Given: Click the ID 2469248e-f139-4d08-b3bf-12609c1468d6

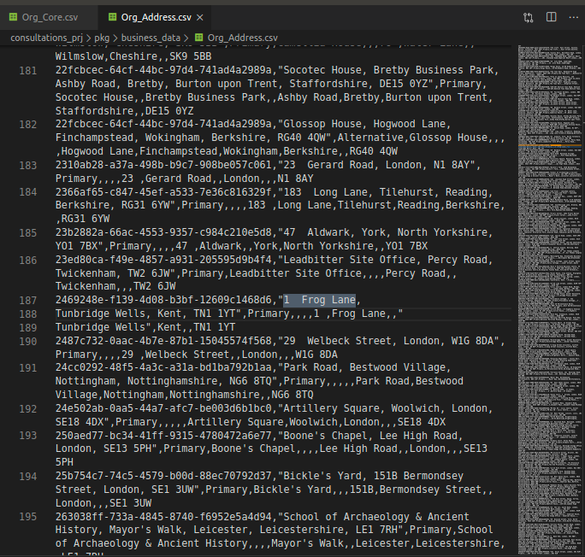Looking at the screenshot, I should click(x=163, y=300).
